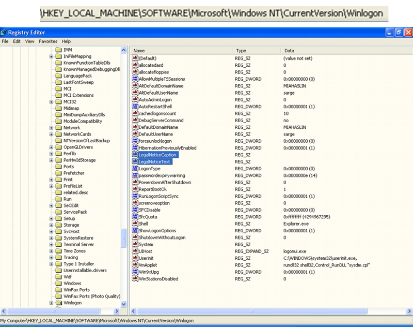
Task: Click the Terminal Server folder icon
Action: [58, 244]
